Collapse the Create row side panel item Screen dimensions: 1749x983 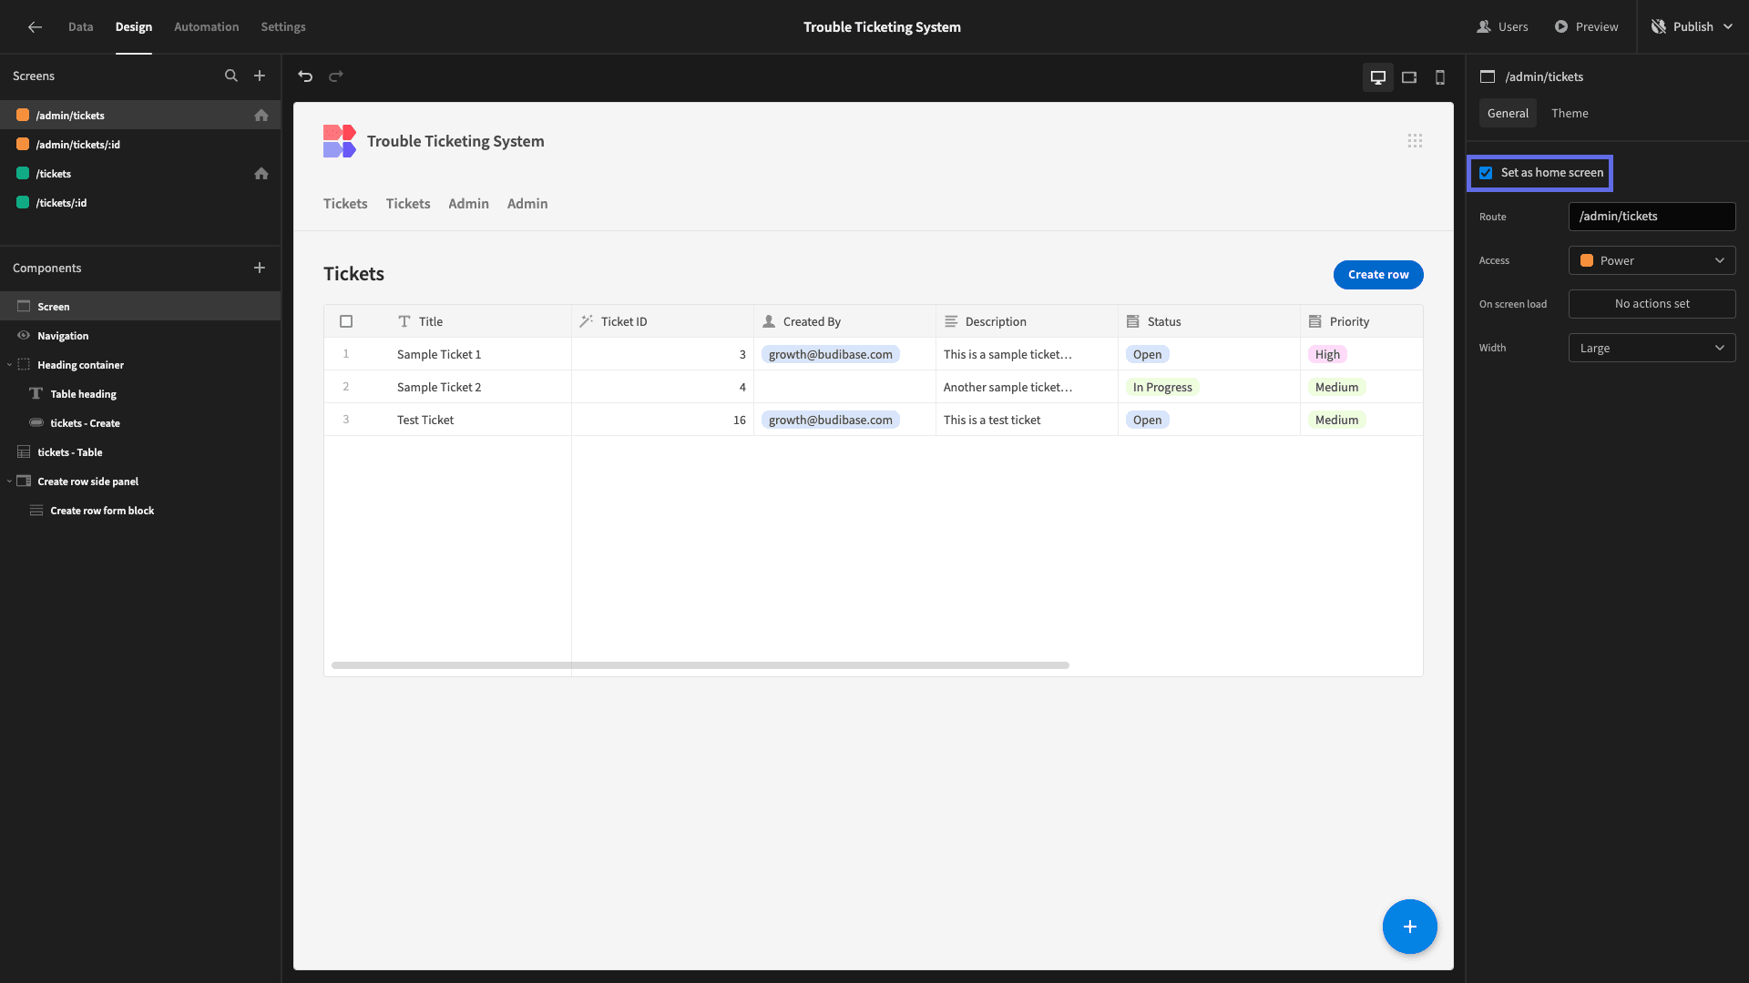pyautogui.click(x=9, y=481)
